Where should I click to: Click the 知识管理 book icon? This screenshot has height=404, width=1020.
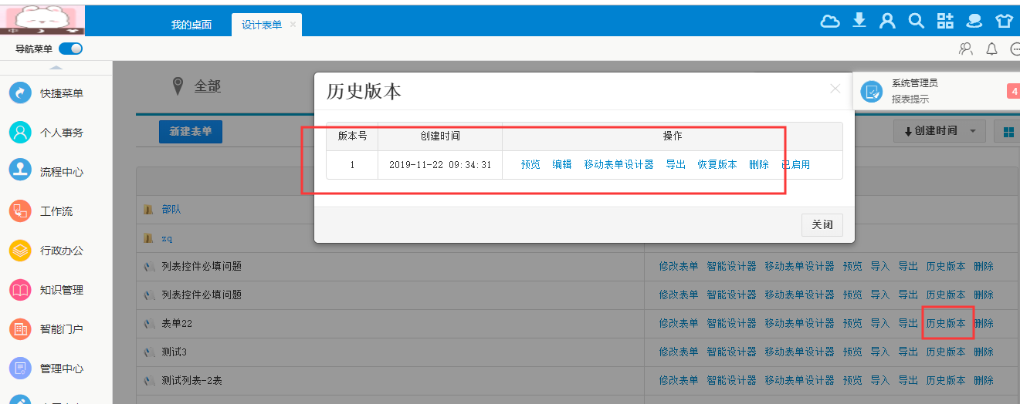(x=20, y=290)
